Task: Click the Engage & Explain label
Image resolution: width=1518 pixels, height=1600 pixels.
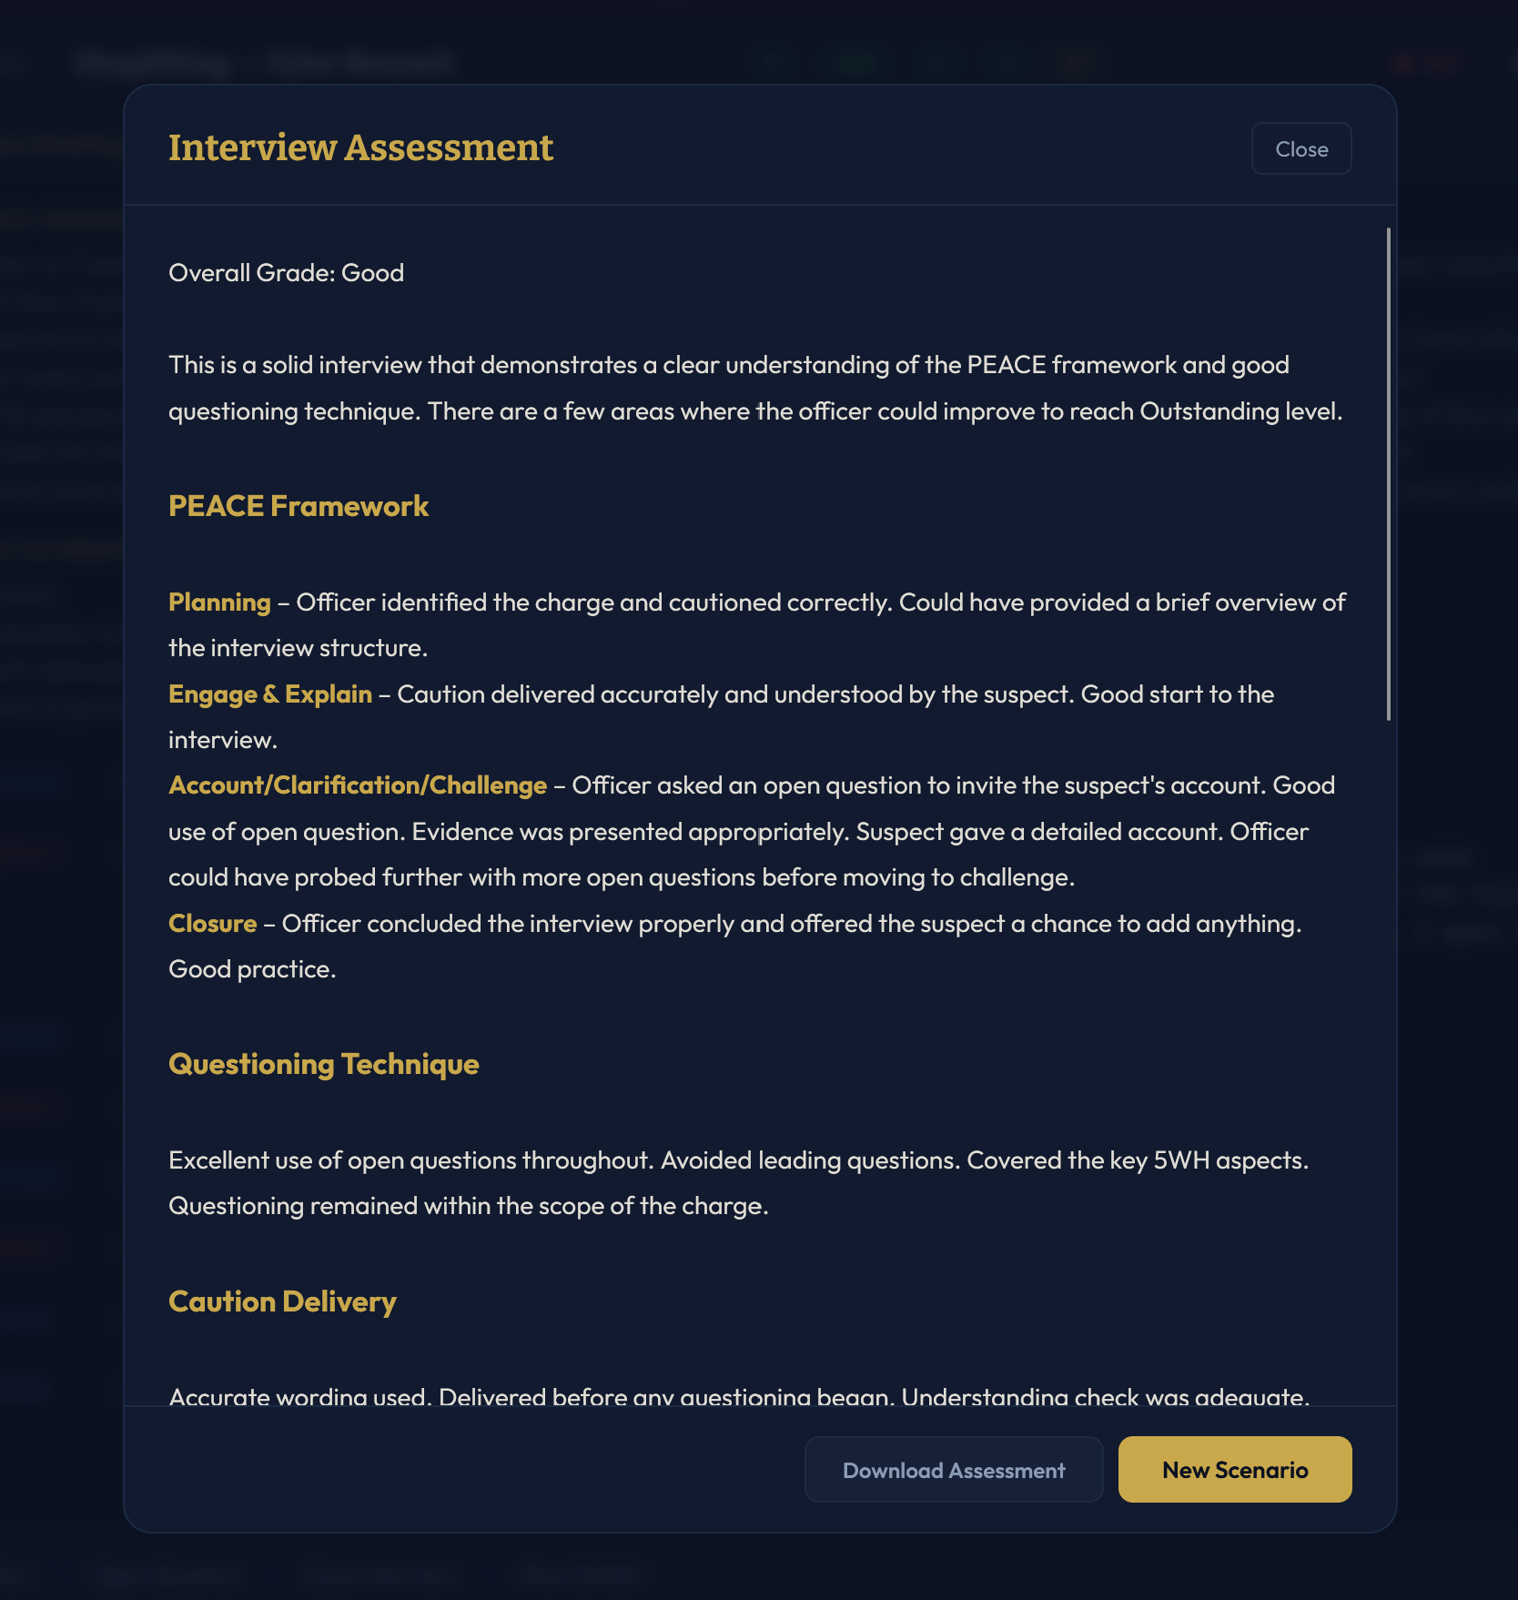Action: pos(268,694)
